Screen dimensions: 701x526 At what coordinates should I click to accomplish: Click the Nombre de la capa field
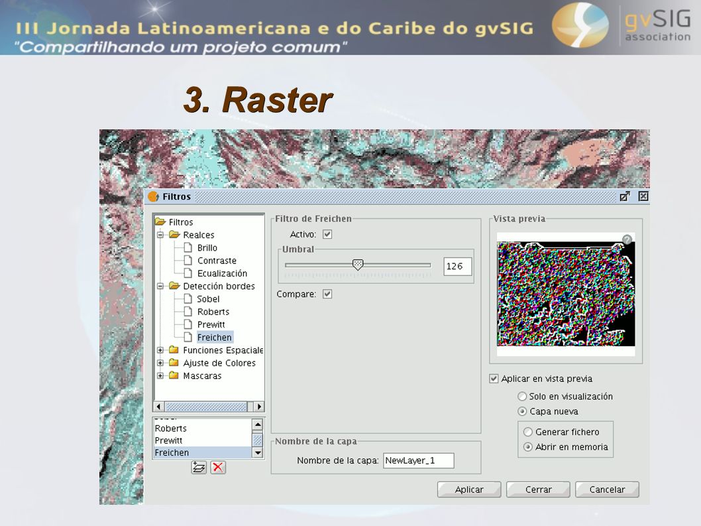click(419, 460)
